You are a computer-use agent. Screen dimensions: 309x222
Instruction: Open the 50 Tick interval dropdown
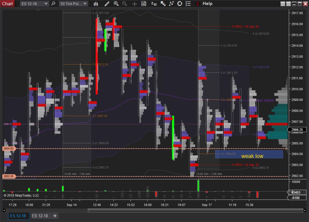click(x=73, y=4)
